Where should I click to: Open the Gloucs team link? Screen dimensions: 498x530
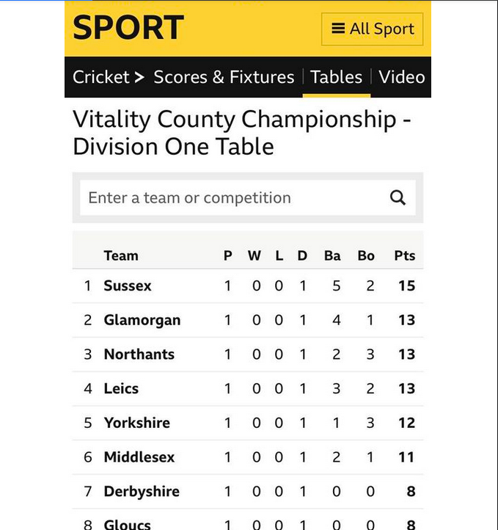(x=128, y=523)
